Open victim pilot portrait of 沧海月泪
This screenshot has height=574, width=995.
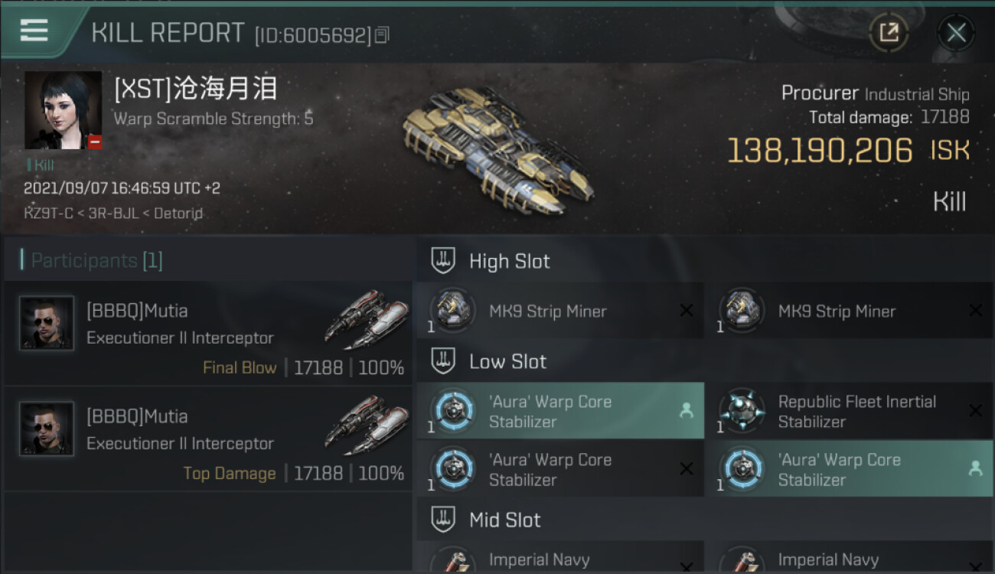tap(64, 110)
